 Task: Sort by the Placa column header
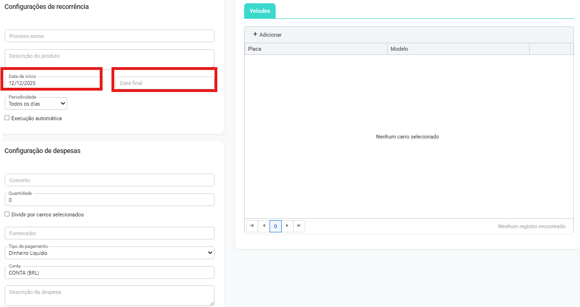(315, 49)
